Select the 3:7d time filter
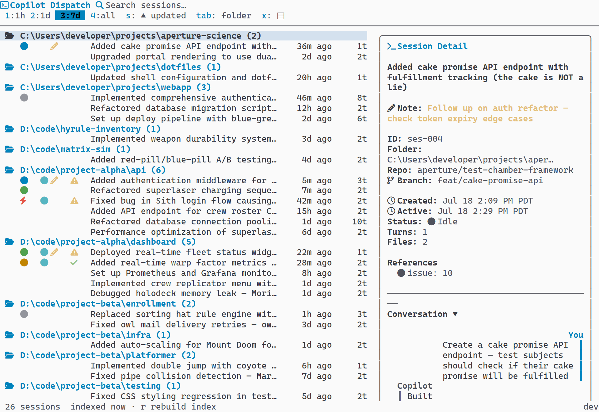The image size is (599, 412). pos(70,16)
